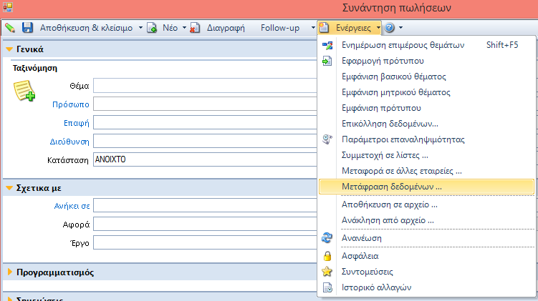Click the Ανανέωση refresh arrows icon
This screenshot has height=301, width=538.
pyautogui.click(x=327, y=237)
